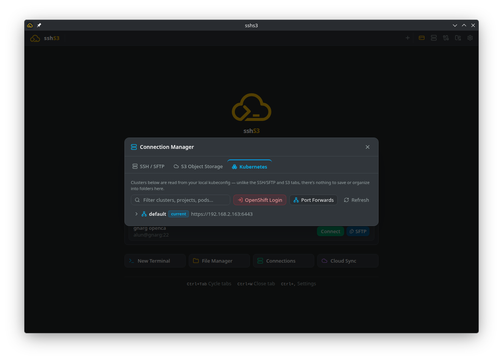Close the Connection Manager dialog
The height and width of the screenshot is (362, 503).
(368, 147)
